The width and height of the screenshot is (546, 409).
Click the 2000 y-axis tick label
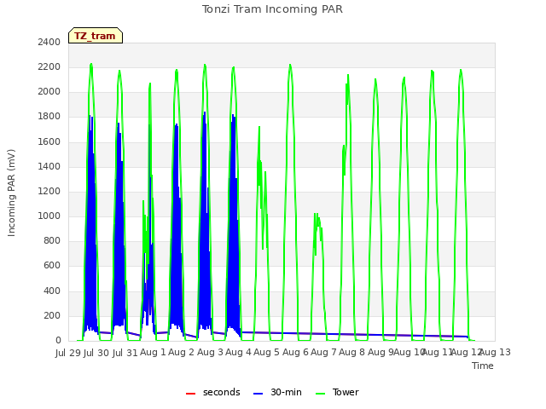[x=49, y=92]
